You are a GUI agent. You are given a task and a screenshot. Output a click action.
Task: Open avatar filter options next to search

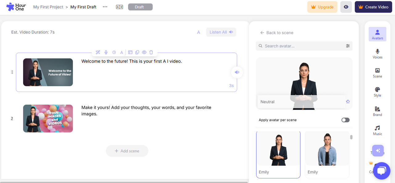point(348,46)
